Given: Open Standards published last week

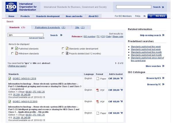Looking at the screenshot, I should tap(146, 49).
